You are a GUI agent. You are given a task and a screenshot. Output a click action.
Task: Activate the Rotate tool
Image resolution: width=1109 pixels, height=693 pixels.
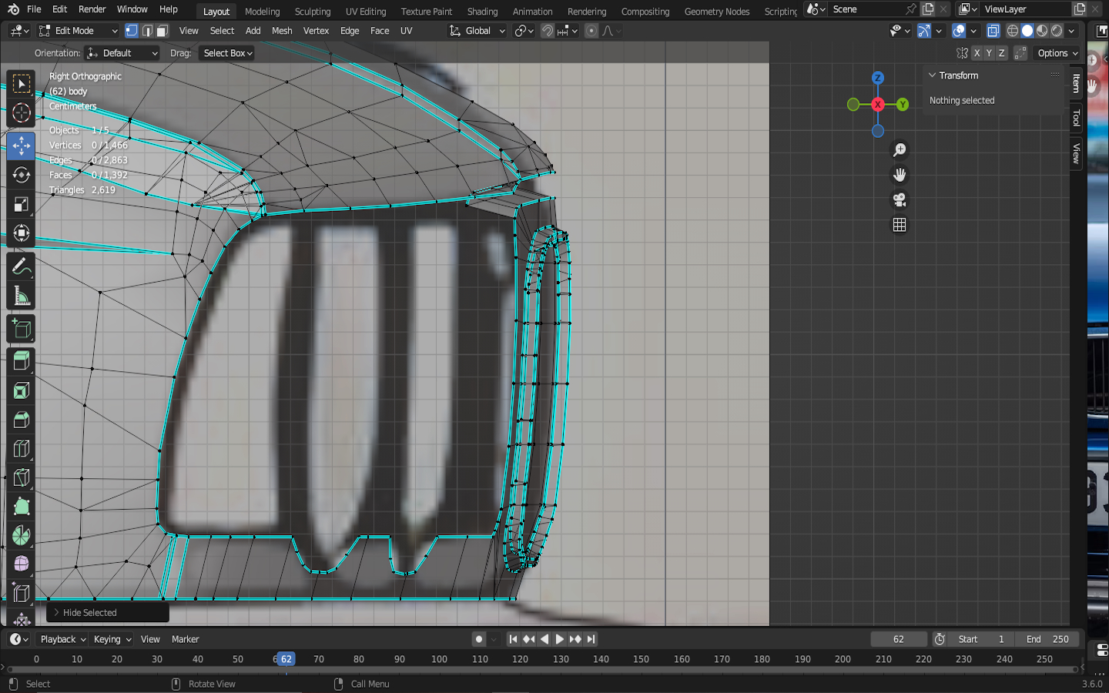[x=22, y=175]
